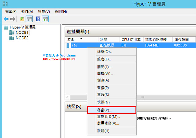Sort by the 名稱 column header
Image resolution: width=196 pixels, height=138 pixels.
(81, 40)
